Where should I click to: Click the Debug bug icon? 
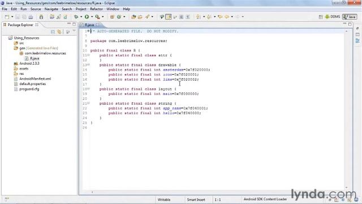point(76,17)
